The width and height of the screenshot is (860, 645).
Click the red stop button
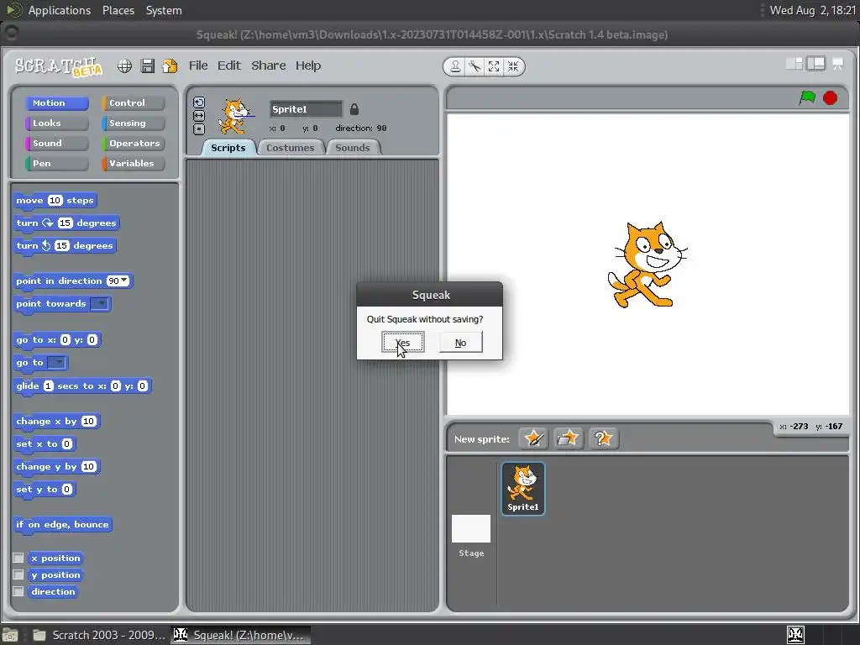coord(830,98)
